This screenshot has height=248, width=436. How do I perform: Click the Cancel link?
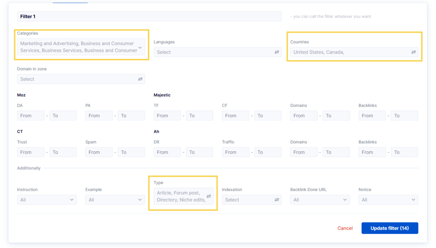pos(345,228)
